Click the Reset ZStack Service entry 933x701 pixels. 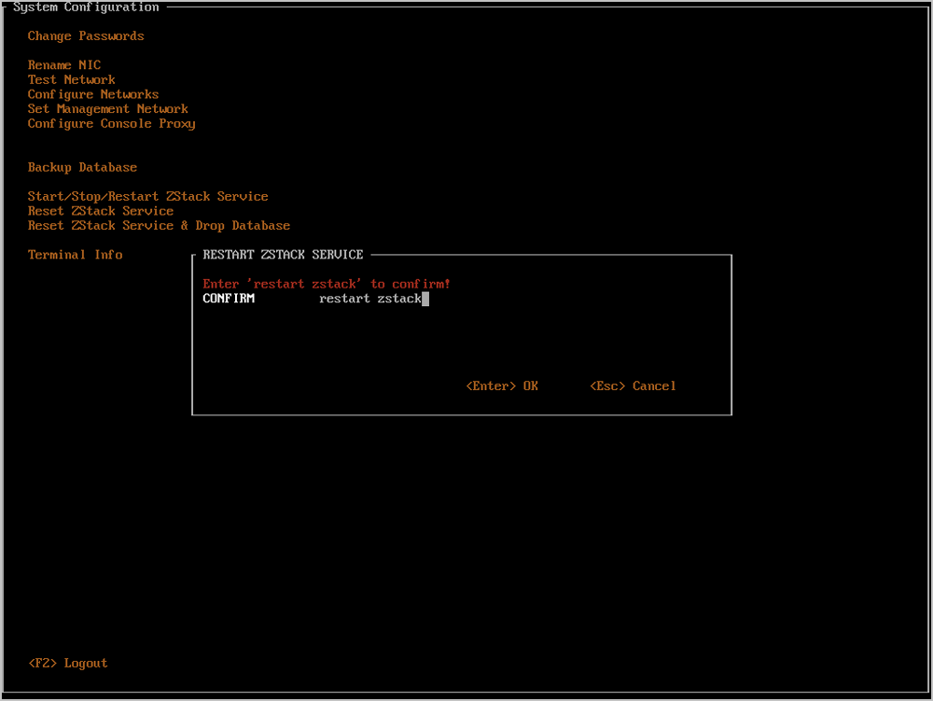[101, 212]
